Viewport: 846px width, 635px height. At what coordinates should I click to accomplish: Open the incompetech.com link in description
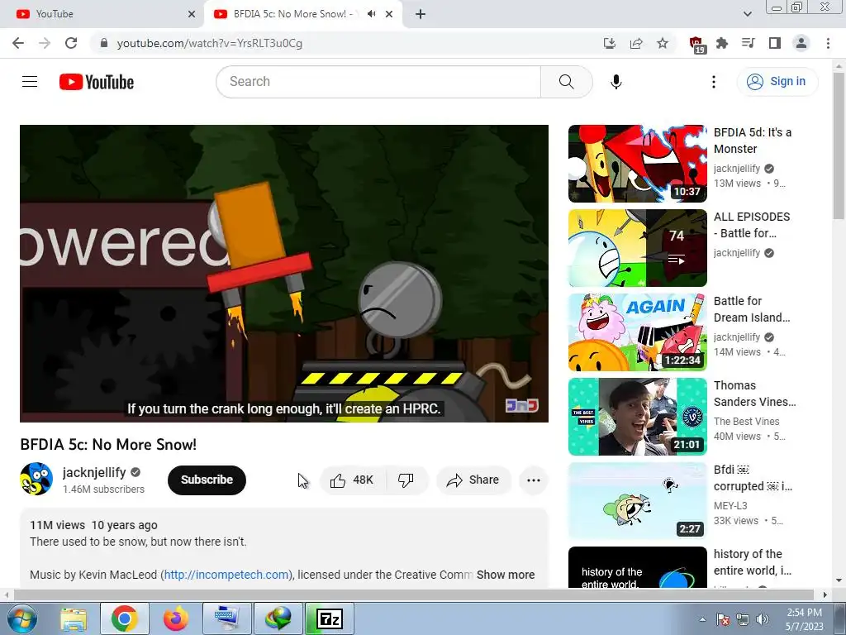coord(226,575)
